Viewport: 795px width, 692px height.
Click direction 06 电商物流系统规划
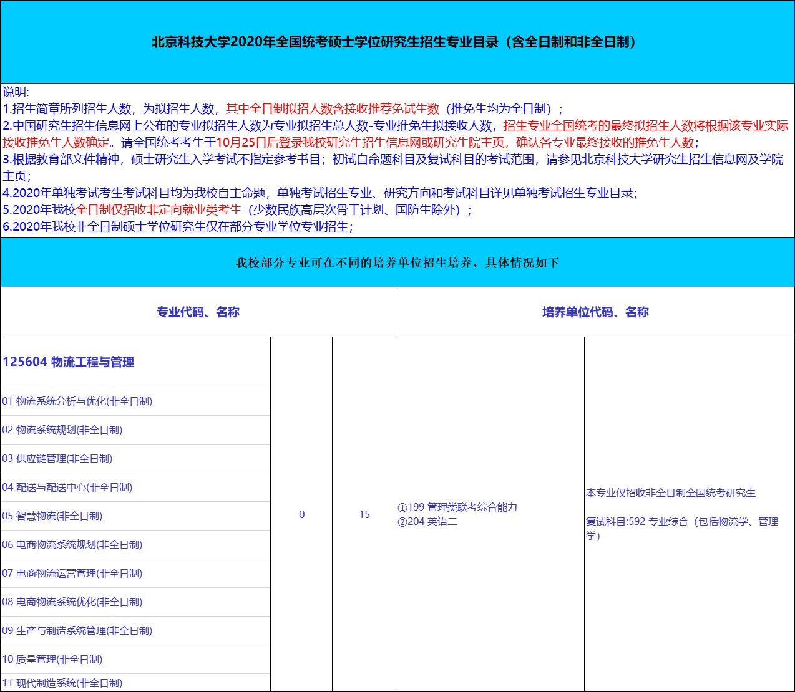pos(72,545)
